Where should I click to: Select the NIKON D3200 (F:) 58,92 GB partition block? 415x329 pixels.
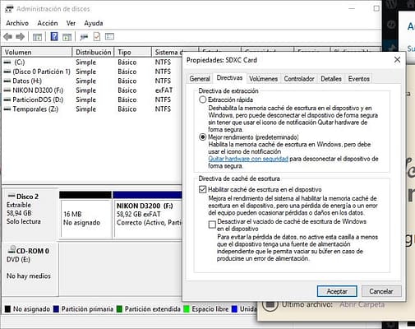tap(148, 215)
